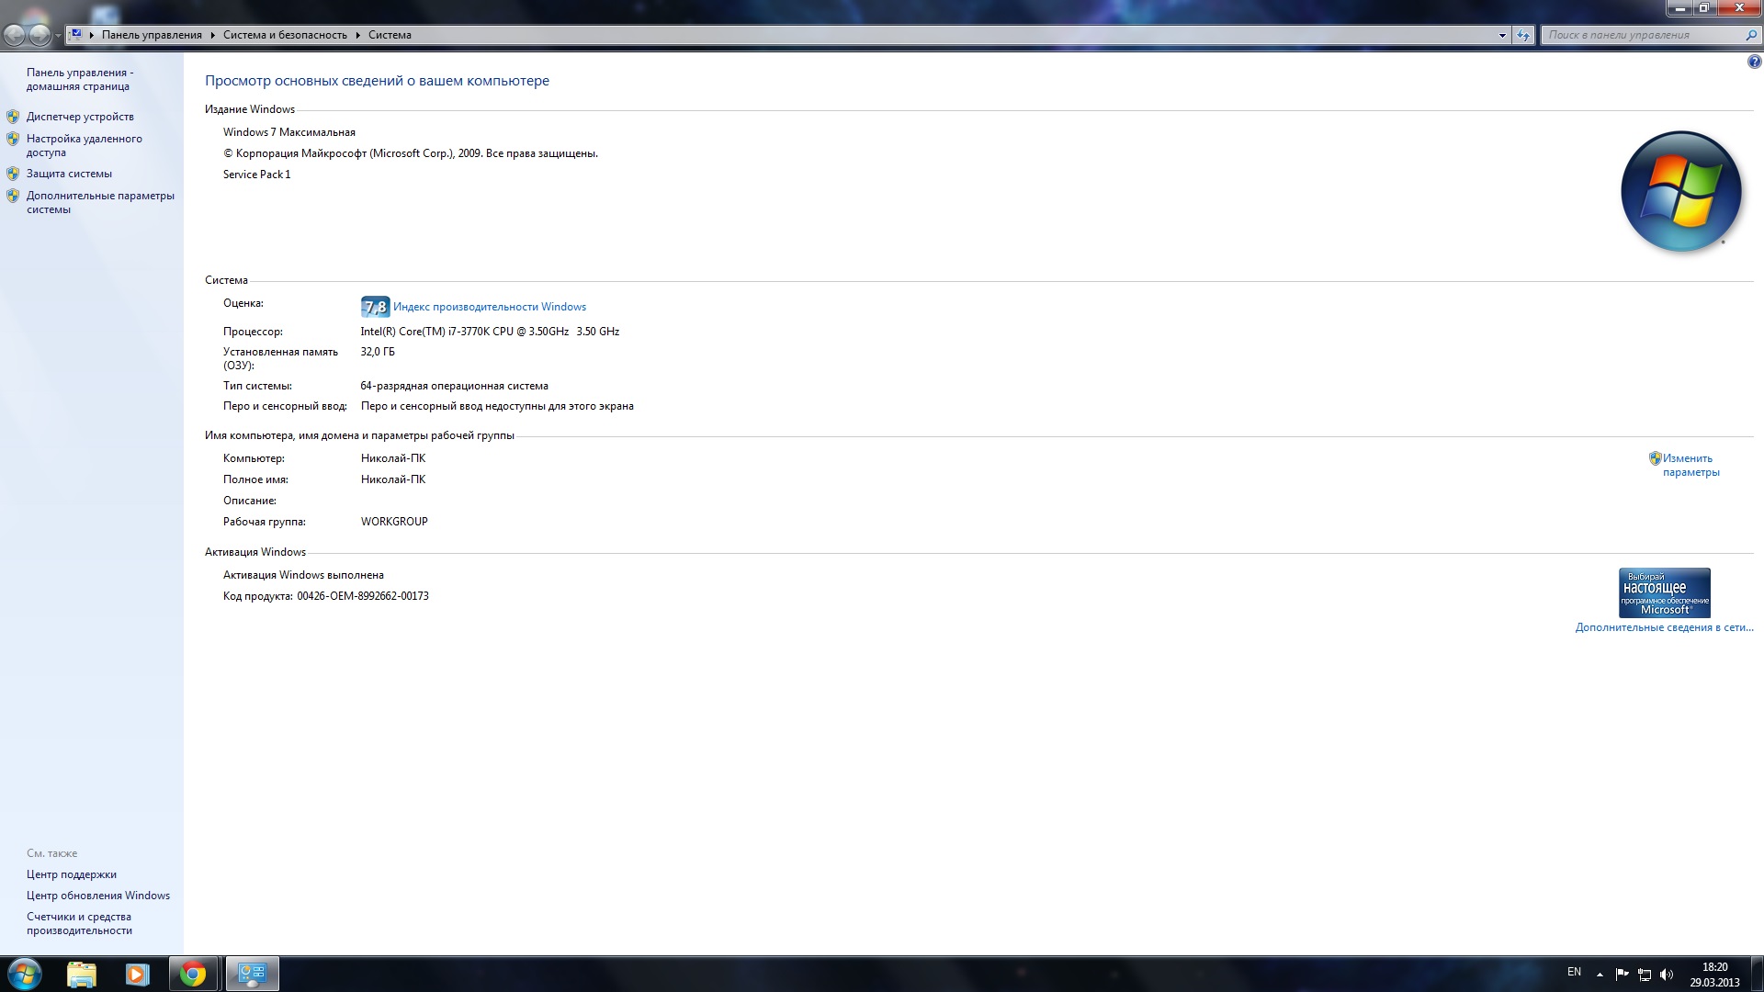The width and height of the screenshot is (1764, 992).
Task: Open address bar history dropdown arrow
Action: [1502, 35]
